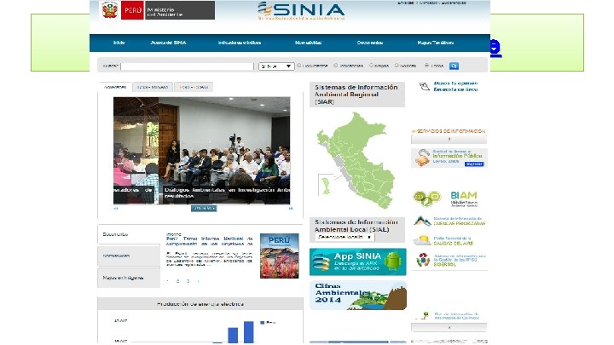
Task: Select the Mapas search radio button
Action: [x=371, y=66]
